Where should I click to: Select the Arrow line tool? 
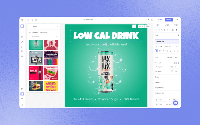click(22, 42)
